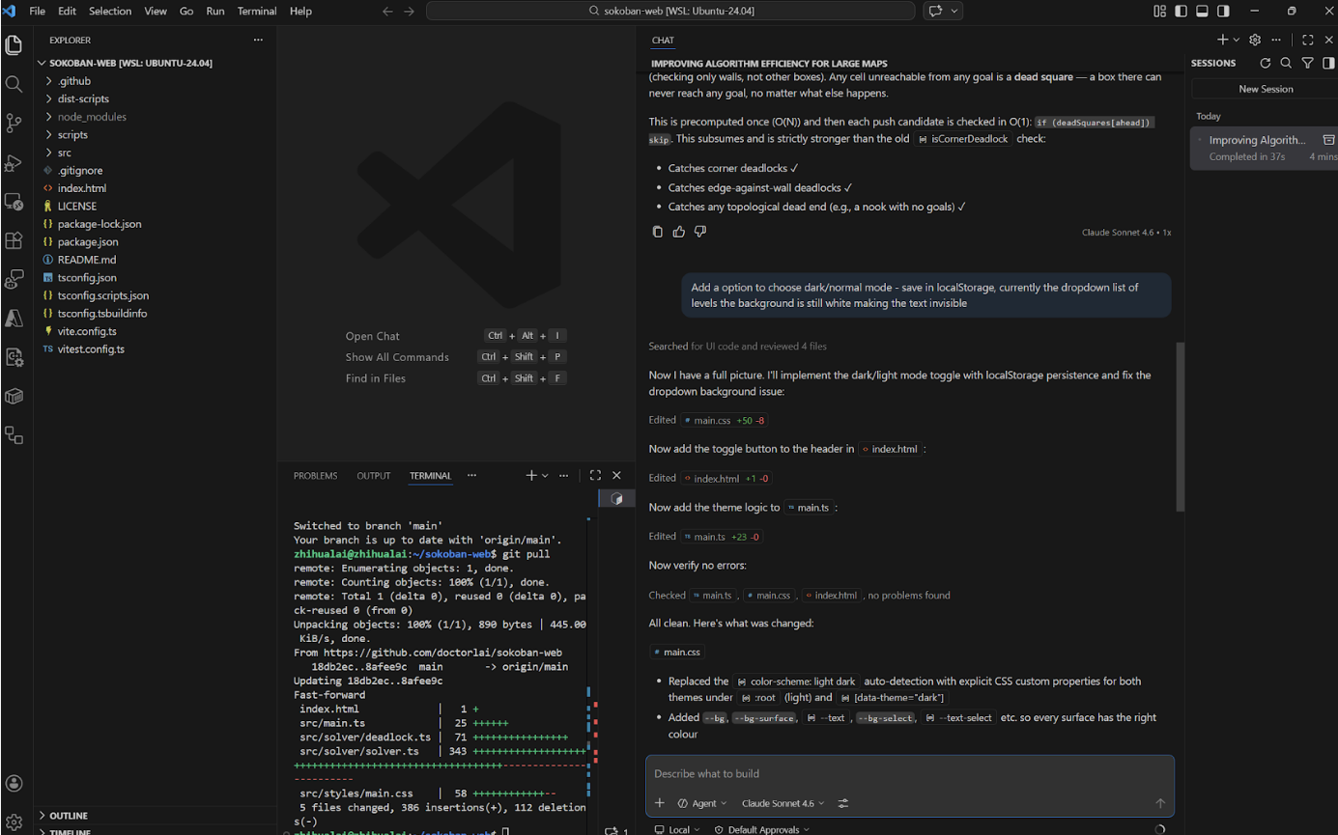Focus the Describe what to build input
Viewport: 1338px width, 835px height.
[x=908, y=773]
